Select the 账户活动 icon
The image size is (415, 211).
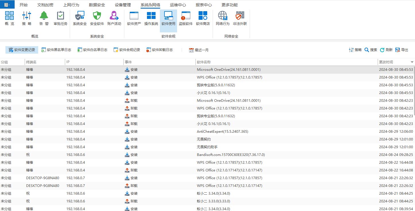point(114,19)
